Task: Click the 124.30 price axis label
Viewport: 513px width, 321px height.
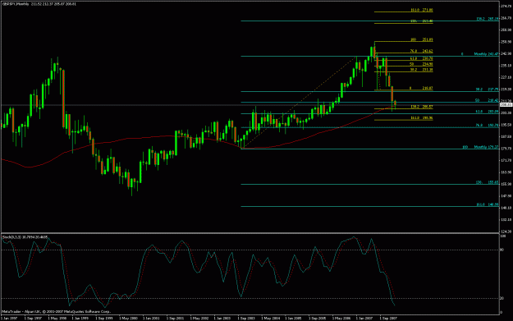Action: click(506, 232)
